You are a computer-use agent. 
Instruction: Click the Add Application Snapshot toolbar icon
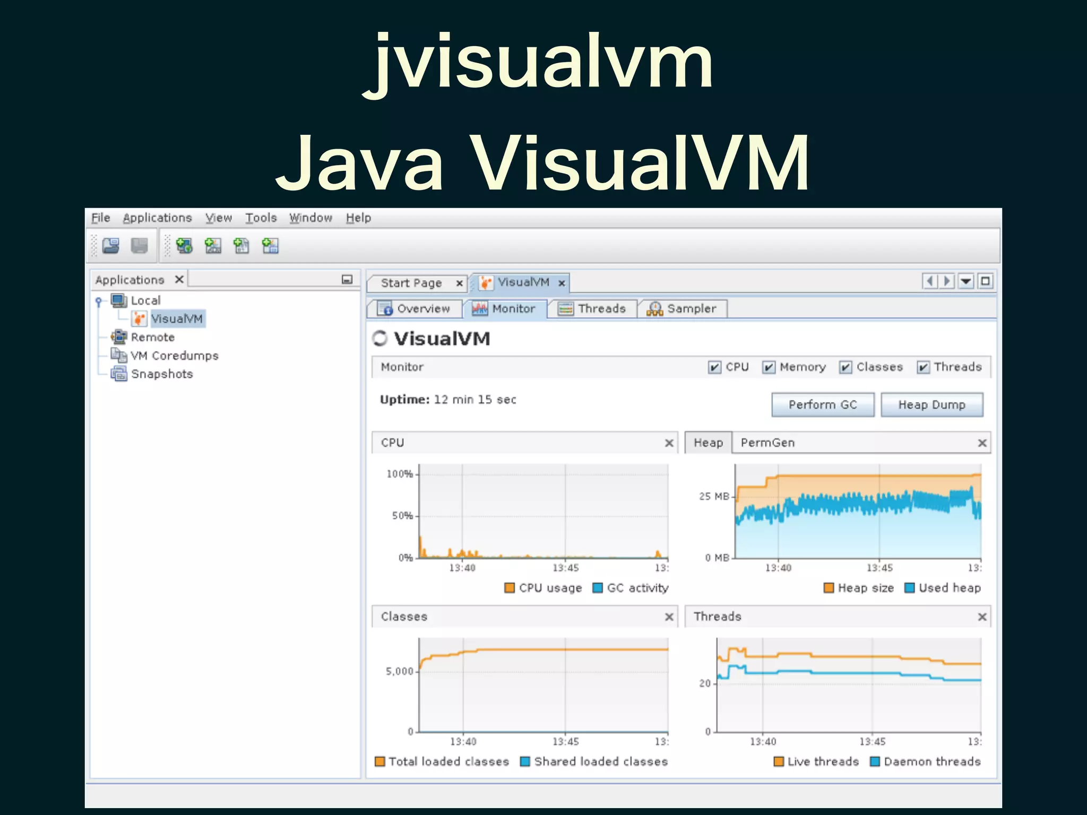(x=270, y=246)
